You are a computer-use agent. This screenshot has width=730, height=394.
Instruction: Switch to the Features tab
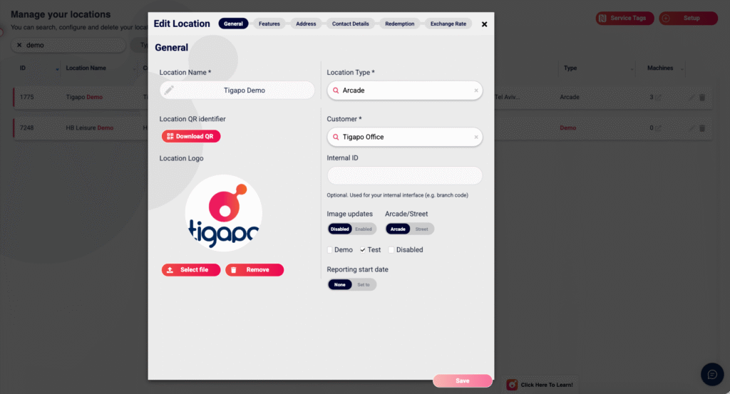(269, 24)
